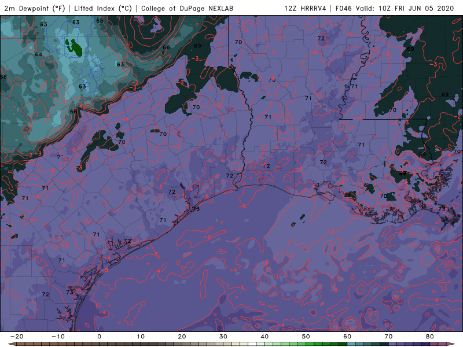Click the 'Lifted Index (°C)' title label
This screenshot has height=347, width=463.
point(103,9)
